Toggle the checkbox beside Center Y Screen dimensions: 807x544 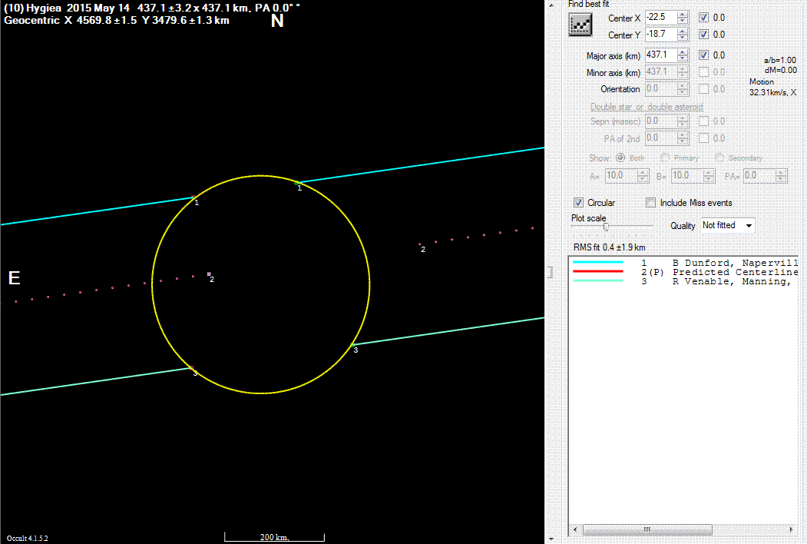(703, 35)
